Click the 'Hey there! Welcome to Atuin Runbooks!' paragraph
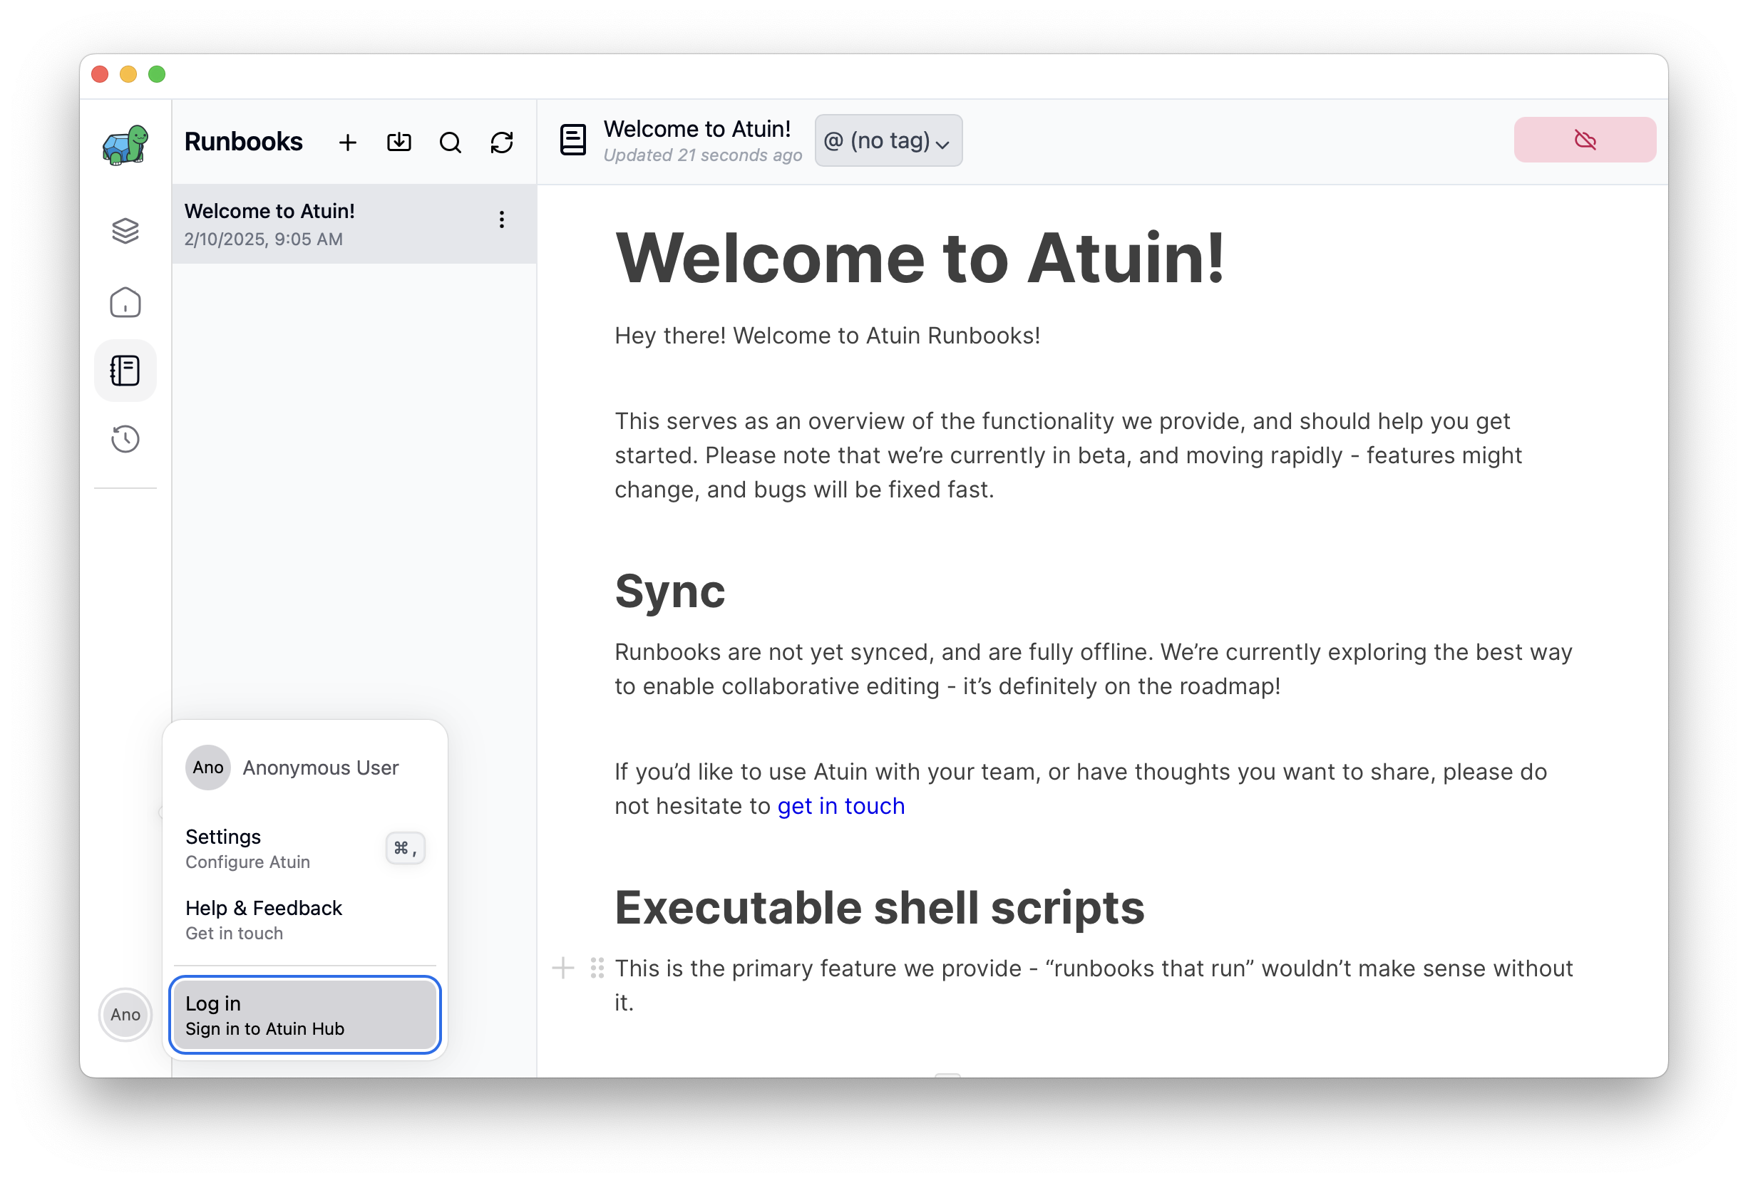 pos(828,336)
